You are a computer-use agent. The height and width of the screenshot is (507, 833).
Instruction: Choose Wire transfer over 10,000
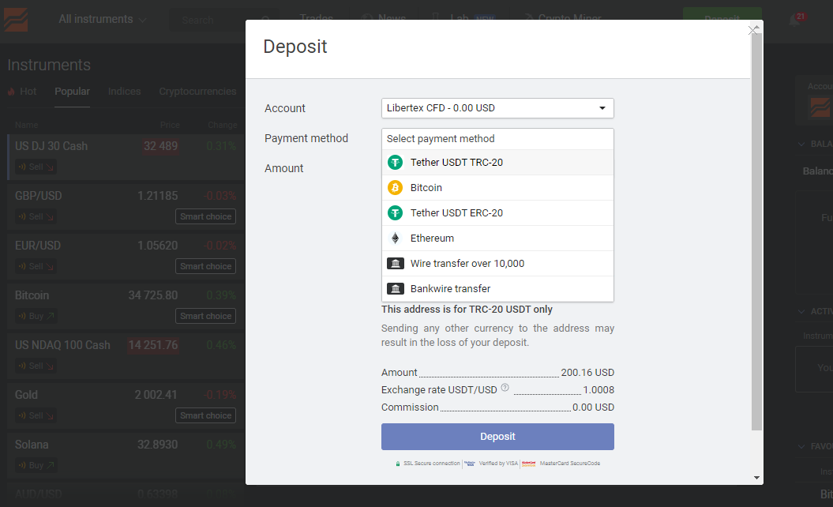497,264
